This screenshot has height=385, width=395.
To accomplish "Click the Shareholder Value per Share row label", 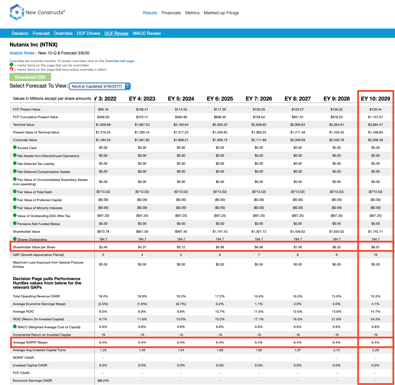I will coord(34,247).
